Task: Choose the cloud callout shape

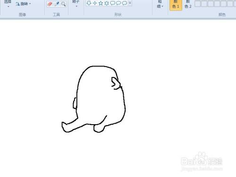Action: (x=125, y=3)
